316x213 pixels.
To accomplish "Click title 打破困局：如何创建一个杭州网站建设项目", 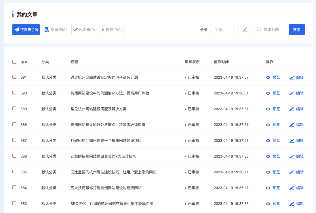I will [x=106, y=140].
